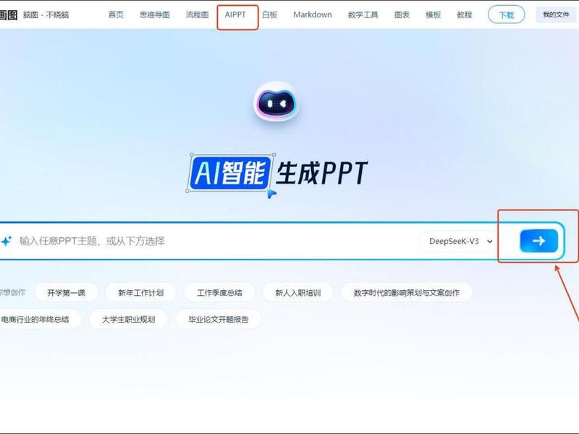Select 数字时代的影响策划与文案创作 suggestion
The height and width of the screenshot is (434, 579).
click(x=407, y=293)
